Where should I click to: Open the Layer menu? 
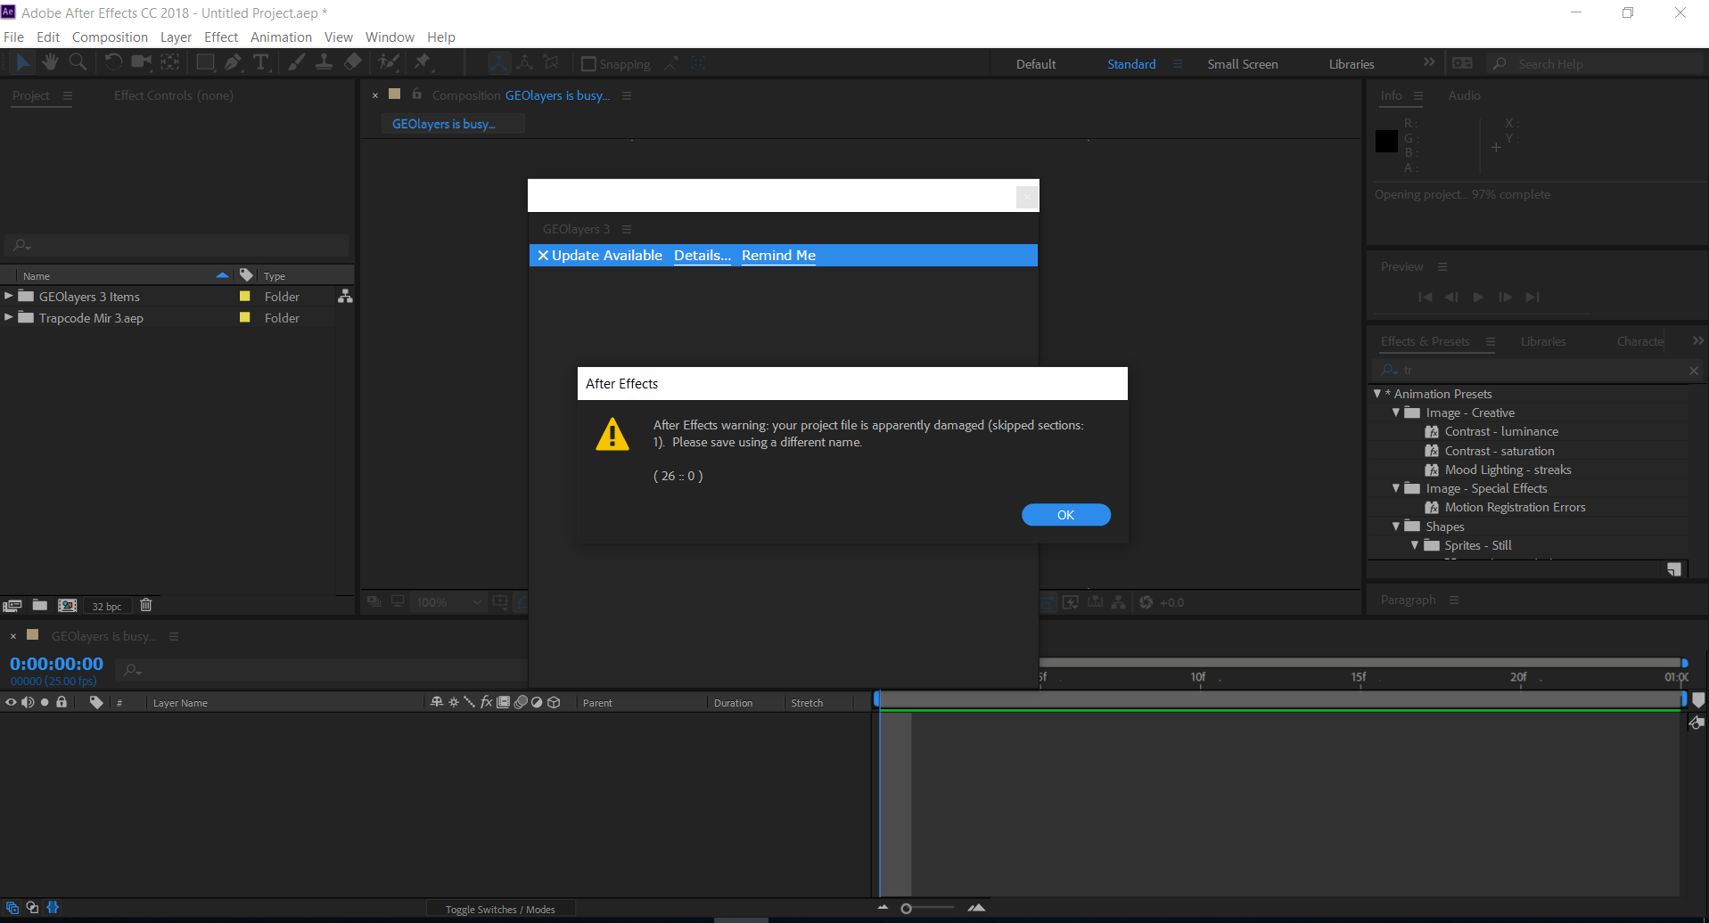pos(176,37)
